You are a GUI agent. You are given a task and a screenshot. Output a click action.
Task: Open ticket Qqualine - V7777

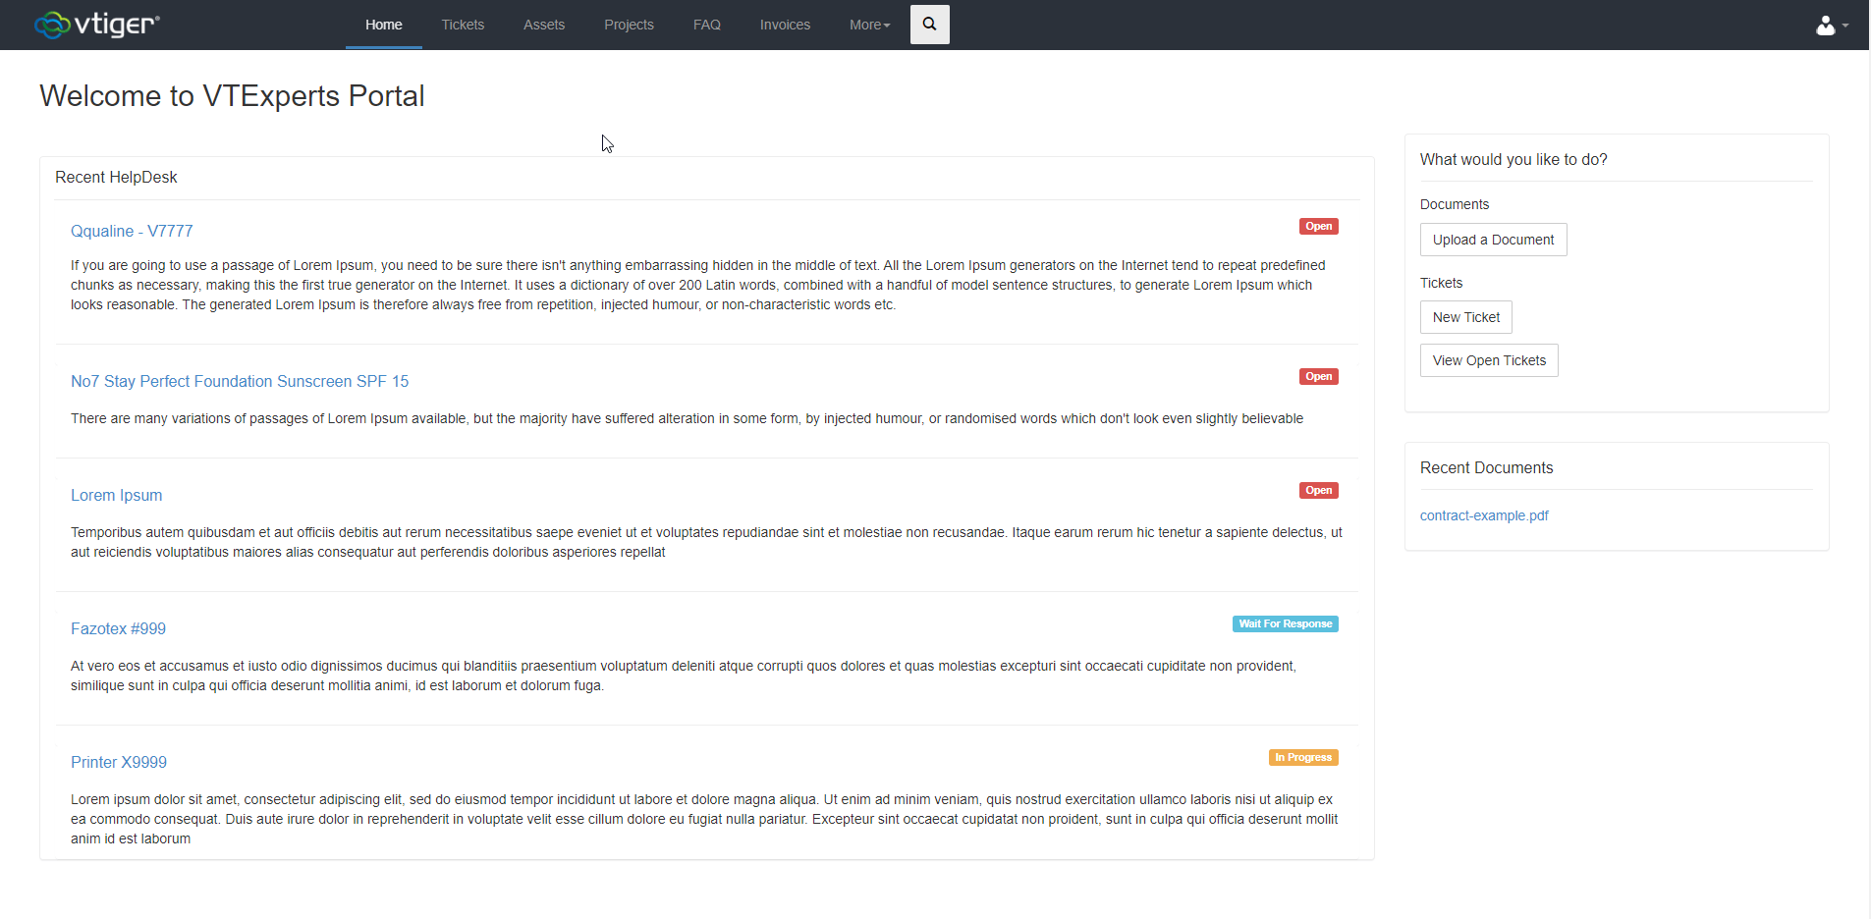[x=132, y=231]
